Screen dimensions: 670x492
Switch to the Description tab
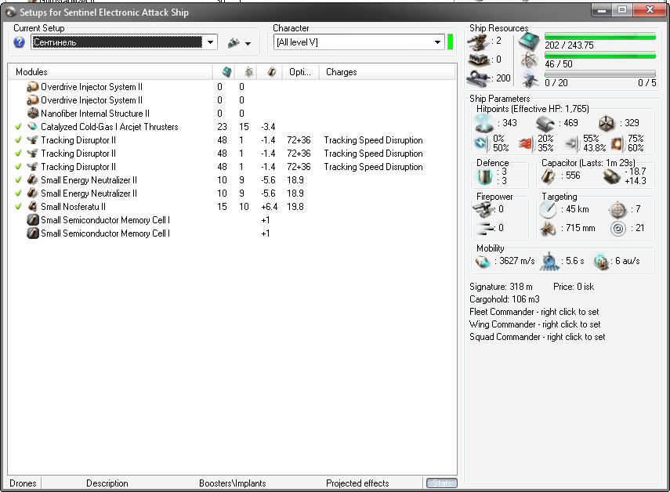point(107,483)
